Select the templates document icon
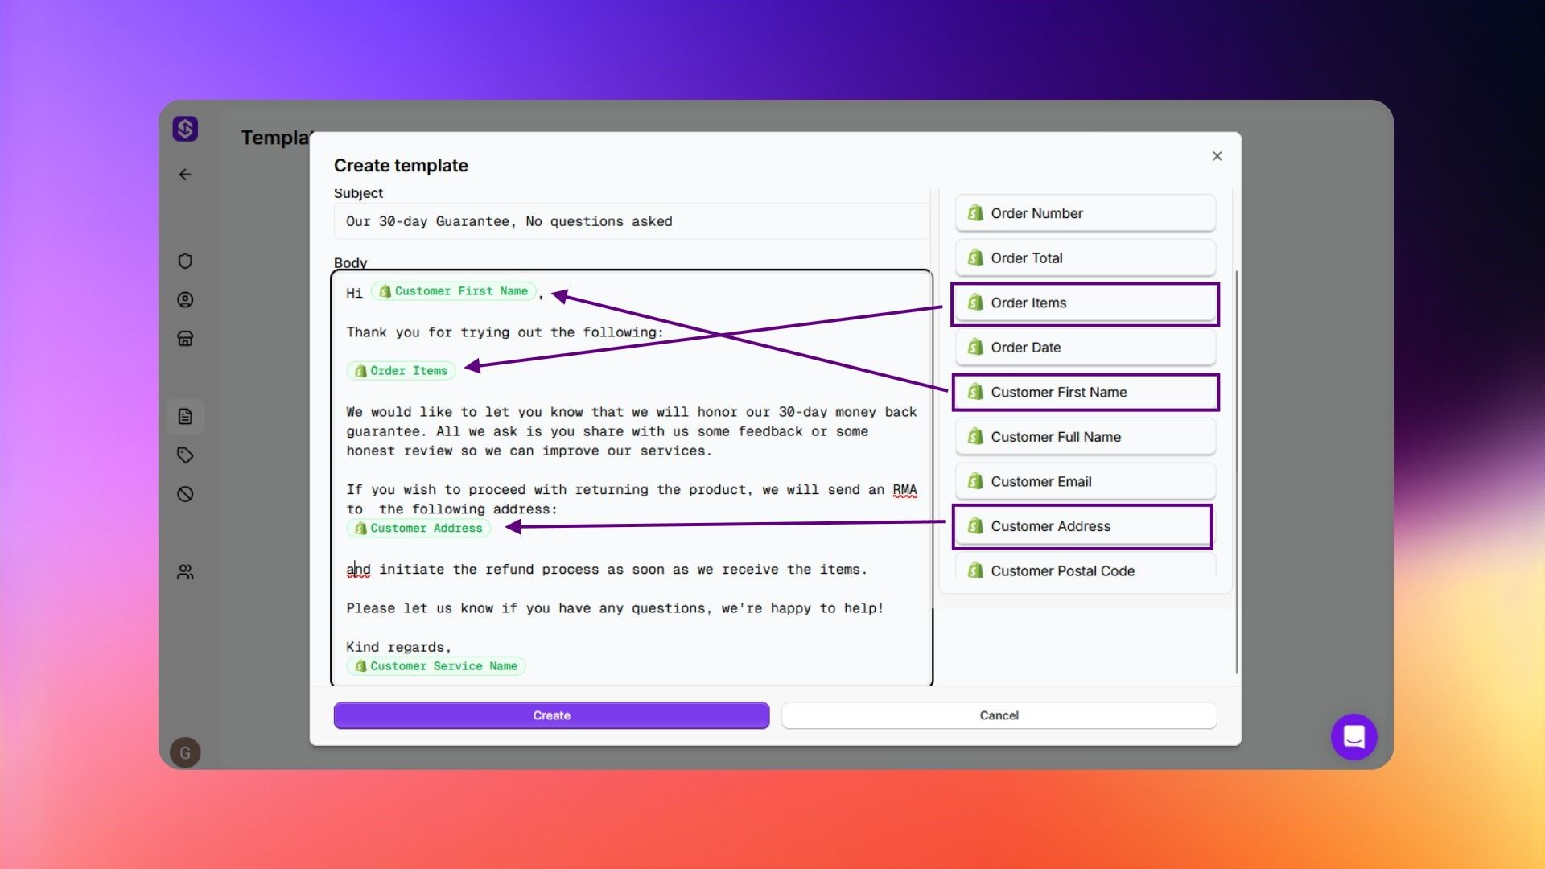Viewport: 1545px width, 869px height. click(x=185, y=416)
